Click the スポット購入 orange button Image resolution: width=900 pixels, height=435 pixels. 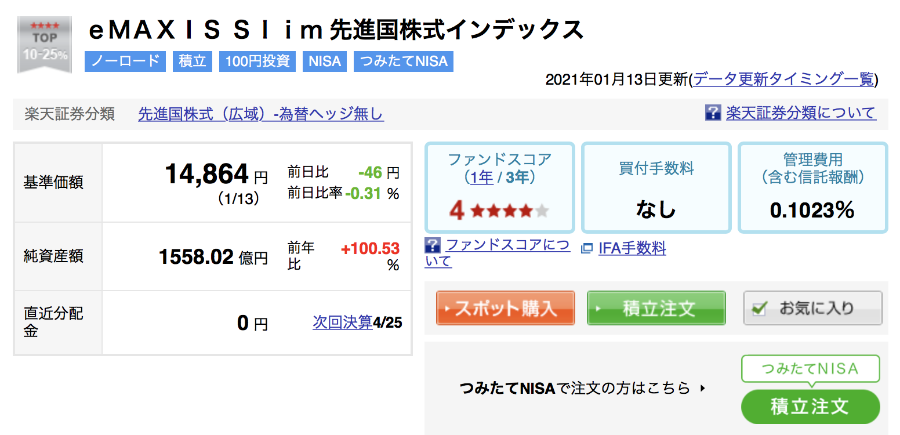pyautogui.click(x=506, y=308)
